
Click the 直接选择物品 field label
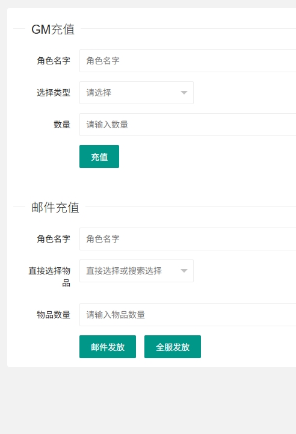49,277
